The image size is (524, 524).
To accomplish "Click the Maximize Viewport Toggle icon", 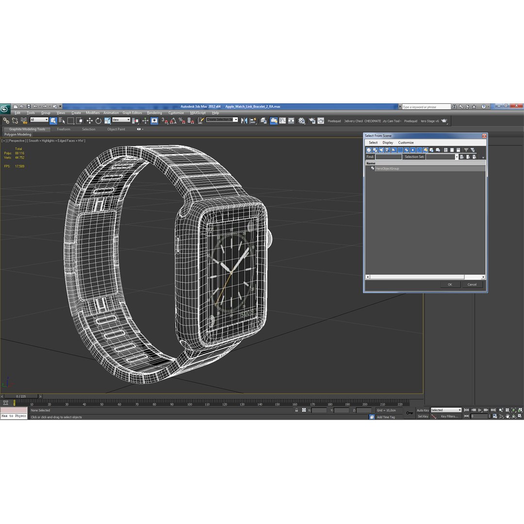I will coord(520,416).
